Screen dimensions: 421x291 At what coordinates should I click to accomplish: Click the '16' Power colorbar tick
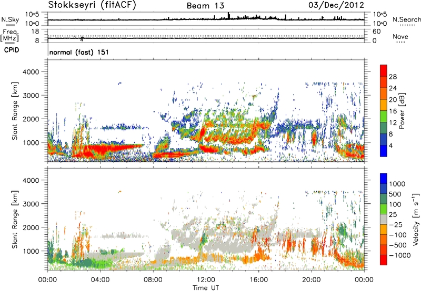pos(393,111)
